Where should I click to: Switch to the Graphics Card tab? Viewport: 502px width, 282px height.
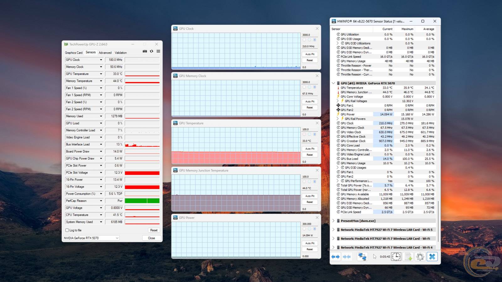(x=74, y=53)
